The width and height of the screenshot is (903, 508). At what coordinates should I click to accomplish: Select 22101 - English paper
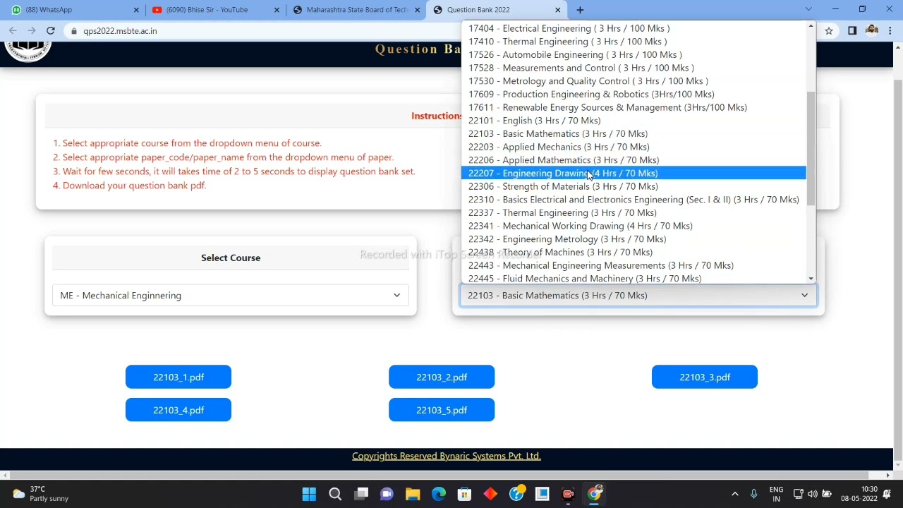pyautogui.click(x=634, y=121)
